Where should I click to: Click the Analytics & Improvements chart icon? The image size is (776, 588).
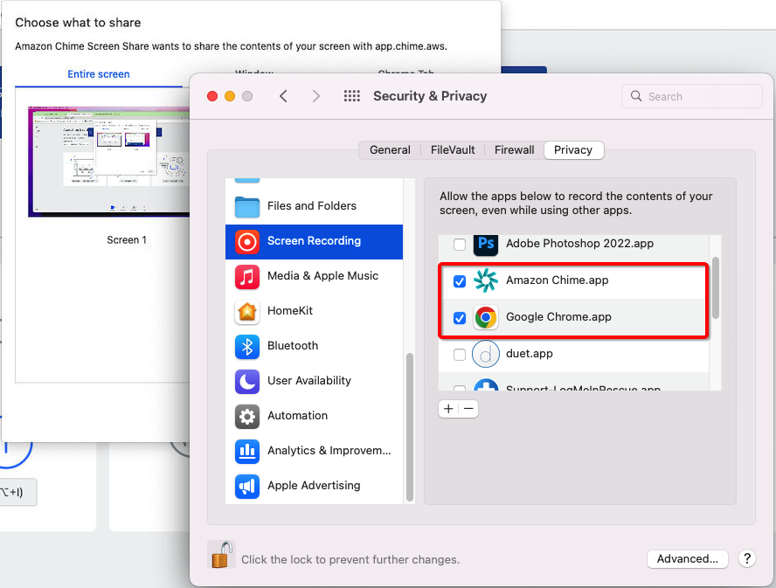(x=247, y=452)
